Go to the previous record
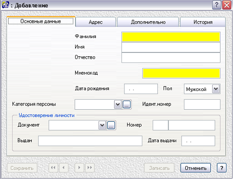 [x=64, y=168]
